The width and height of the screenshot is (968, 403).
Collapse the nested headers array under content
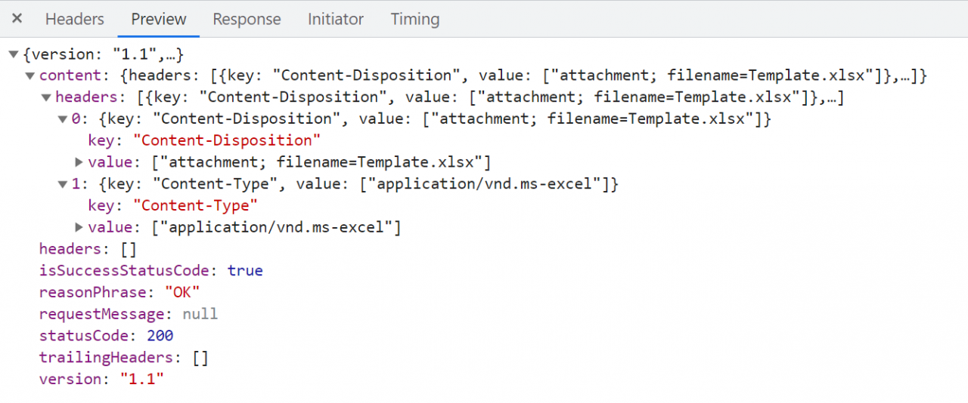(x=46, y=97)
